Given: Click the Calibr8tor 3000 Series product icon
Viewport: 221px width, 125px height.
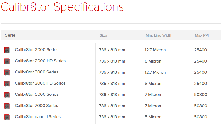Looking at the screenshot, I should pyautogui.click(x=7, y=72).
